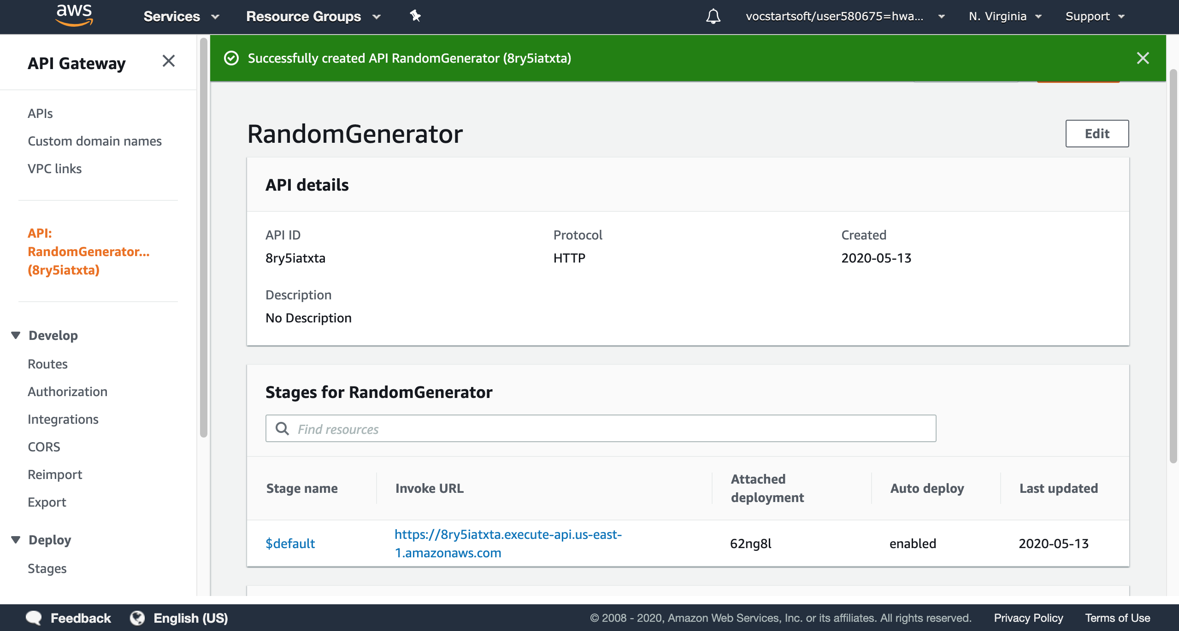The height and width of the screenshot is (631, 1179).
Task: Click the Edit button for RandomGenerator
Action: 1097,134
